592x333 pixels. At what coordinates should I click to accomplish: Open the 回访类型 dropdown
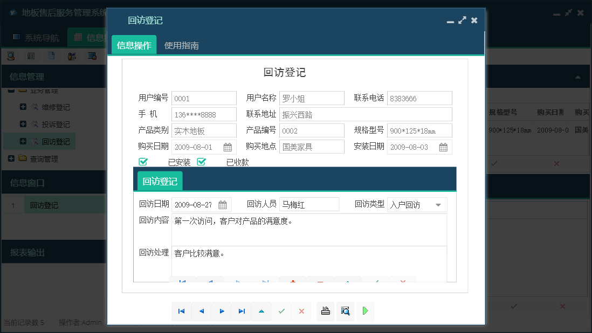[x=439, y=205]
